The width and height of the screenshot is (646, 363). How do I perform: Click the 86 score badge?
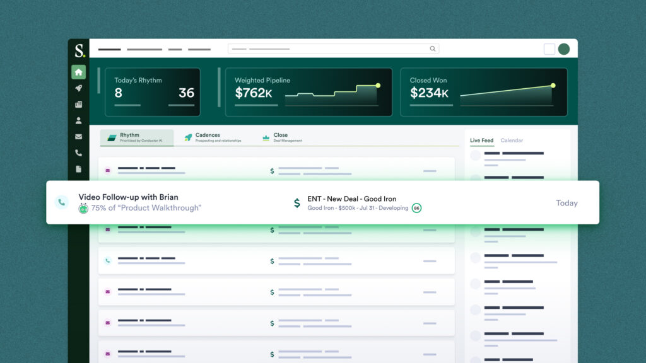coord(416,208)
